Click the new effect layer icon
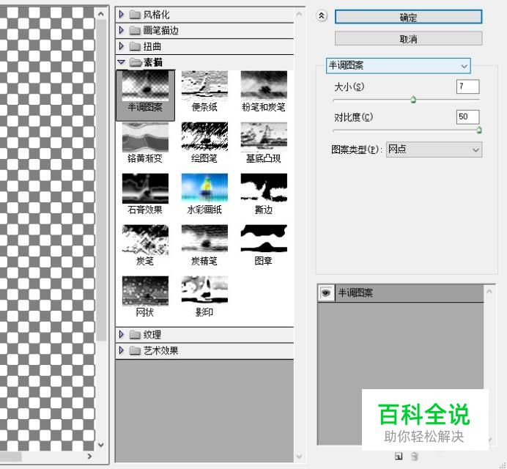Screen dimensions: 507x469 pyautogui.click(x=399, y=456)
